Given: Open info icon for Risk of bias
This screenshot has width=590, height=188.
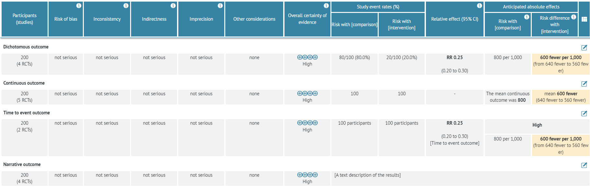Looking at the screenshot, I should (x=79, y=5).
